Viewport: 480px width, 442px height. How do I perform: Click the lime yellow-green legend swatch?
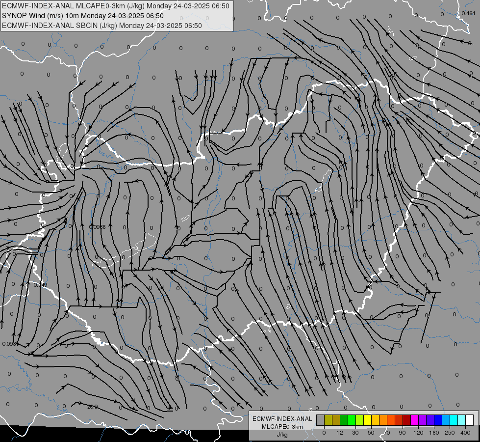(x=360, y=420)
